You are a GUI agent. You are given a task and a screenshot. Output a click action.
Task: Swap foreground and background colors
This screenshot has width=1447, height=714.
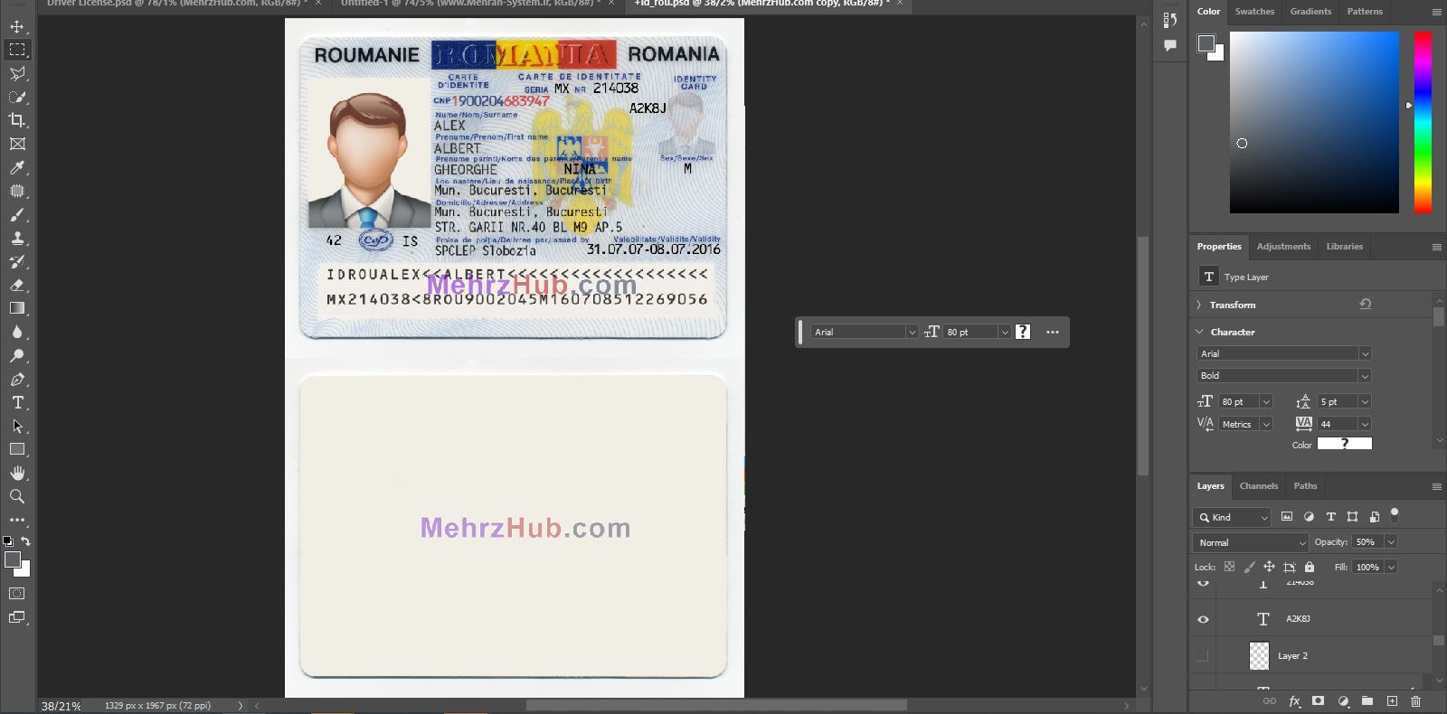click(26, 541)
